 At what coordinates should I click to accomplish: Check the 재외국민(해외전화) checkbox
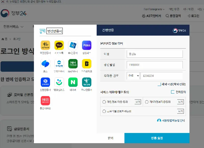click(159, 84)
